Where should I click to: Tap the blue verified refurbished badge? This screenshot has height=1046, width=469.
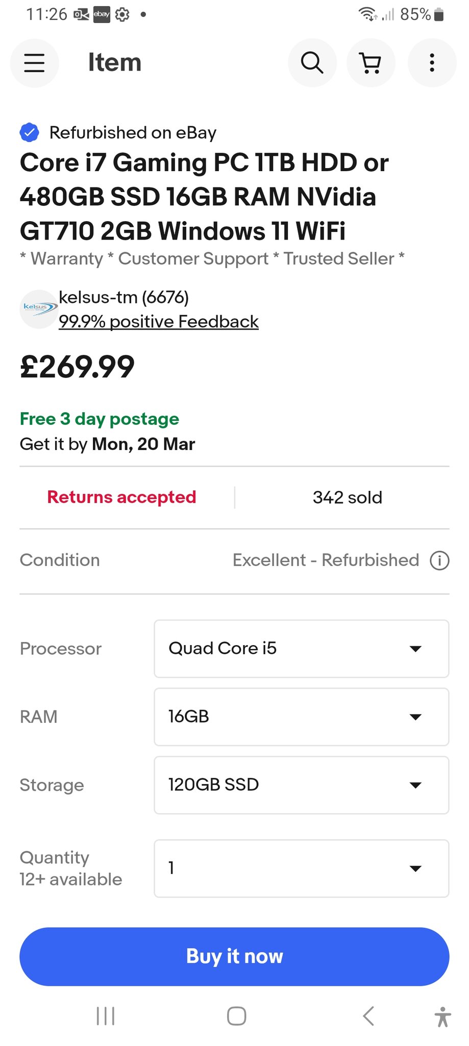point(30,132)
